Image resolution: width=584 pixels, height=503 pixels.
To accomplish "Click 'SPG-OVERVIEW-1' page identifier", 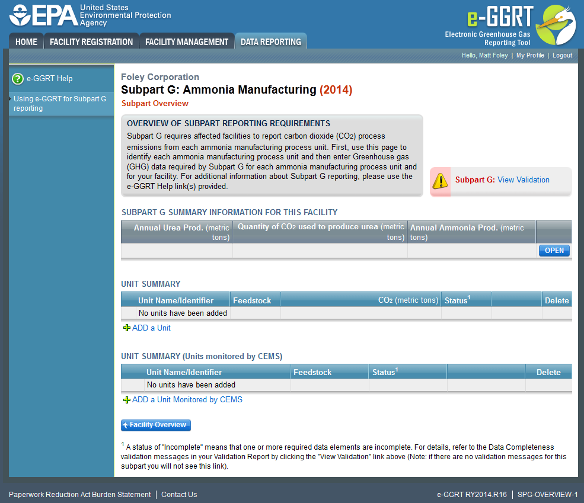I will [547, 495].
